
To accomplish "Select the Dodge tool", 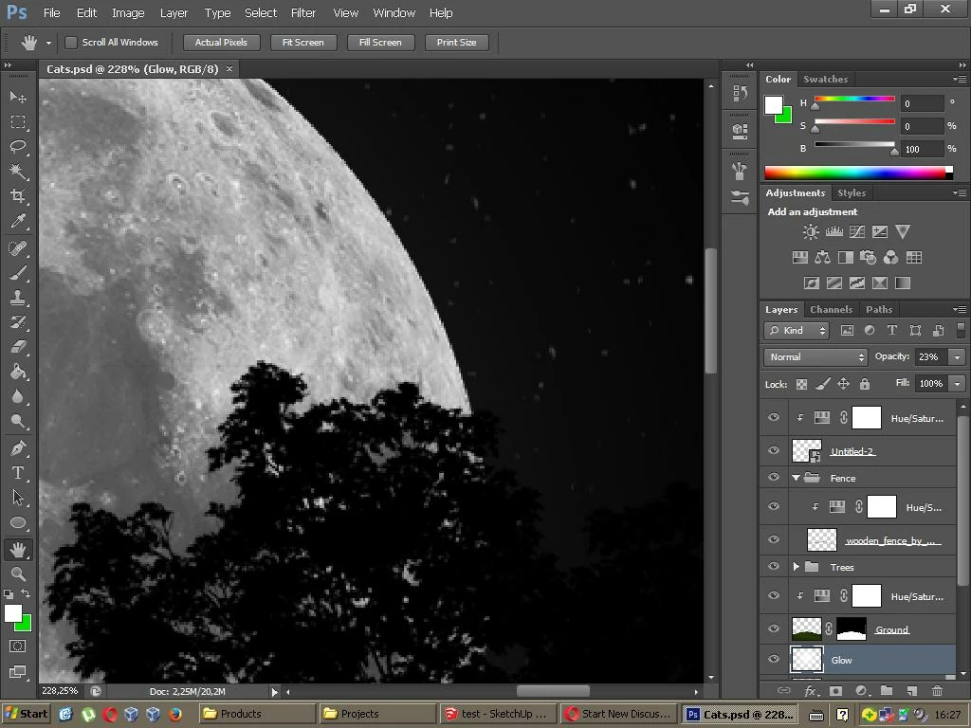I will point(18,421).
